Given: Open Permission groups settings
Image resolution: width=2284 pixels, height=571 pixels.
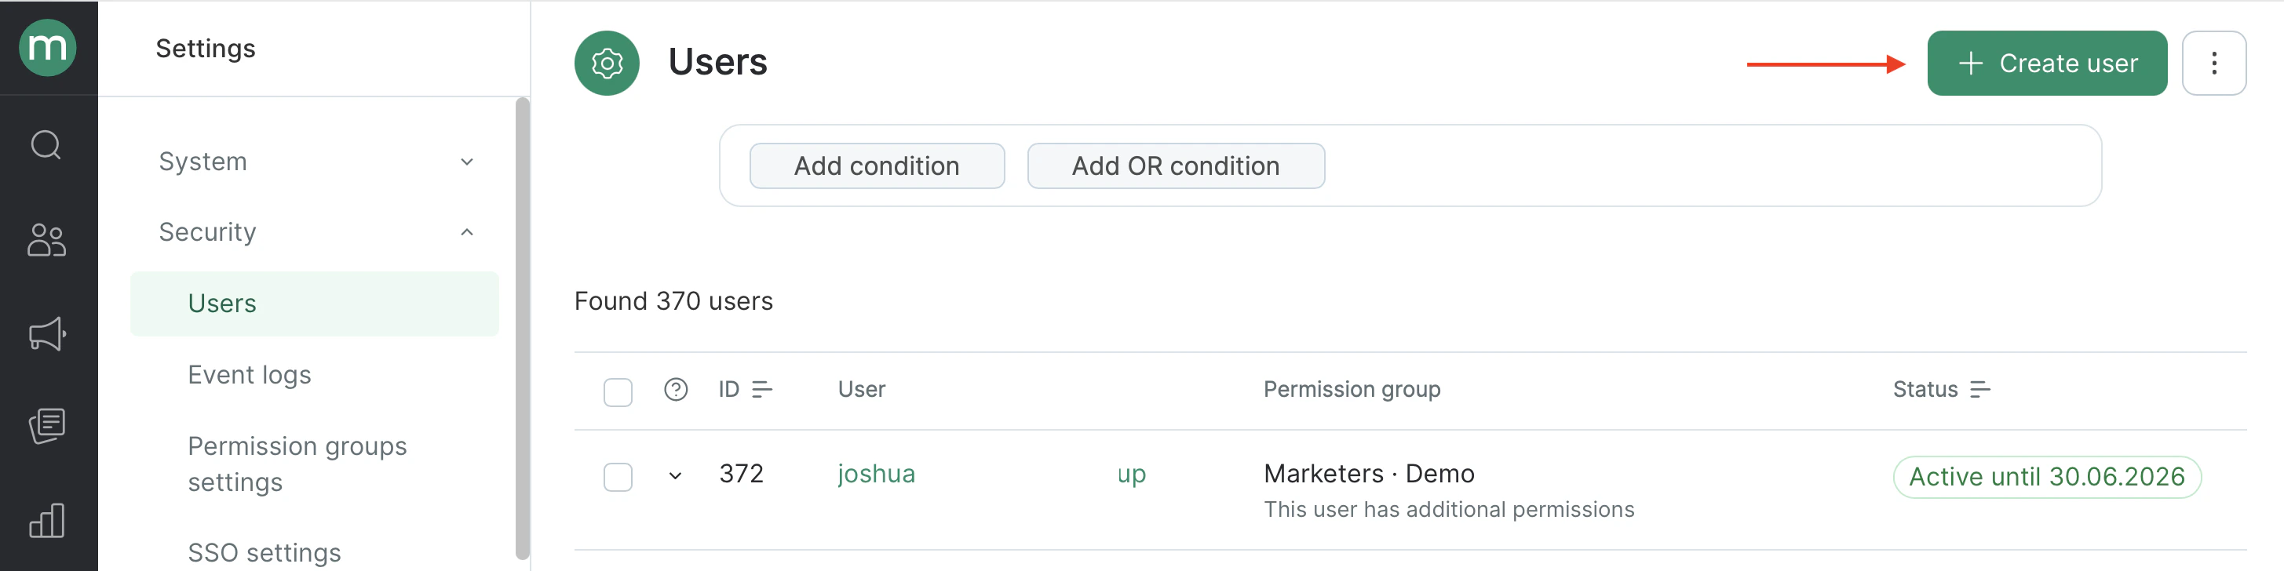Looking at the screenshot, I should tap(297, 464).
